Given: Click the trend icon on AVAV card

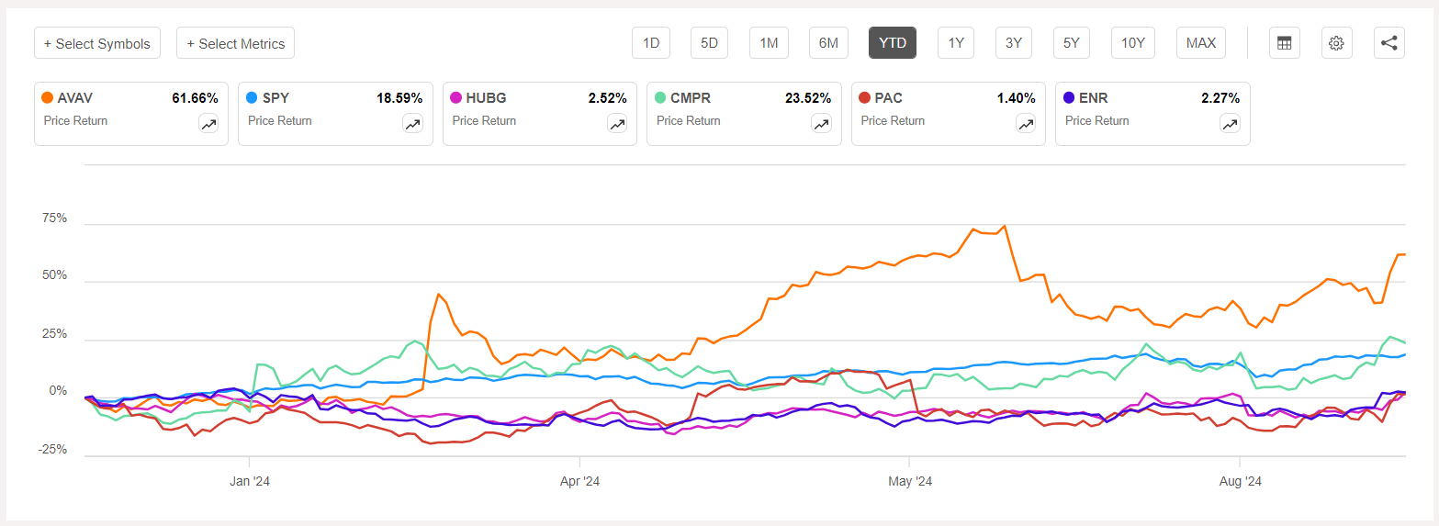Looking at the screenshot, I should [208, 124].
